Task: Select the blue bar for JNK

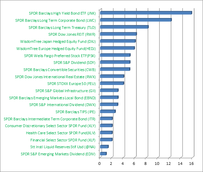Action: (146, 13)
